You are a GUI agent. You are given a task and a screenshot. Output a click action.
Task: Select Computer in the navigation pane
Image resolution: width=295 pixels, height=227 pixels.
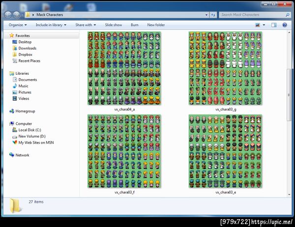coord(24,124)
